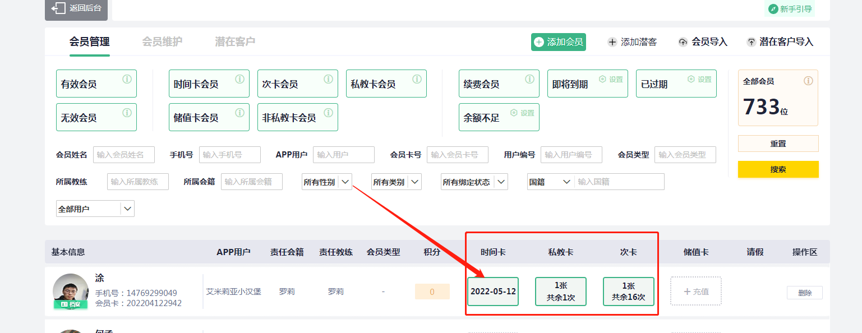This screenshot has width=862, height=333.
Task: Click the 添加潜客 plus icon
Action: point(612,42)
